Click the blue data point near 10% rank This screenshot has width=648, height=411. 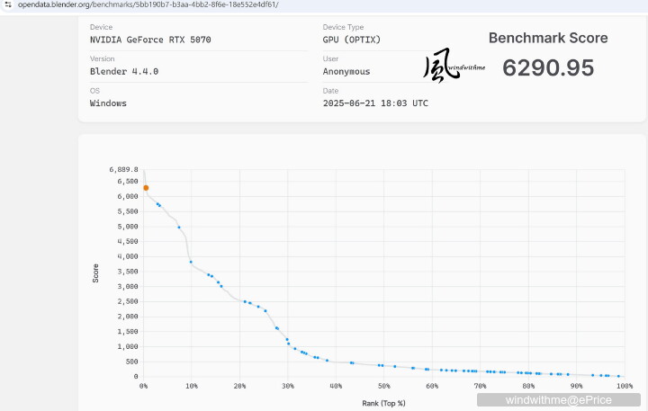pos(191,262)
